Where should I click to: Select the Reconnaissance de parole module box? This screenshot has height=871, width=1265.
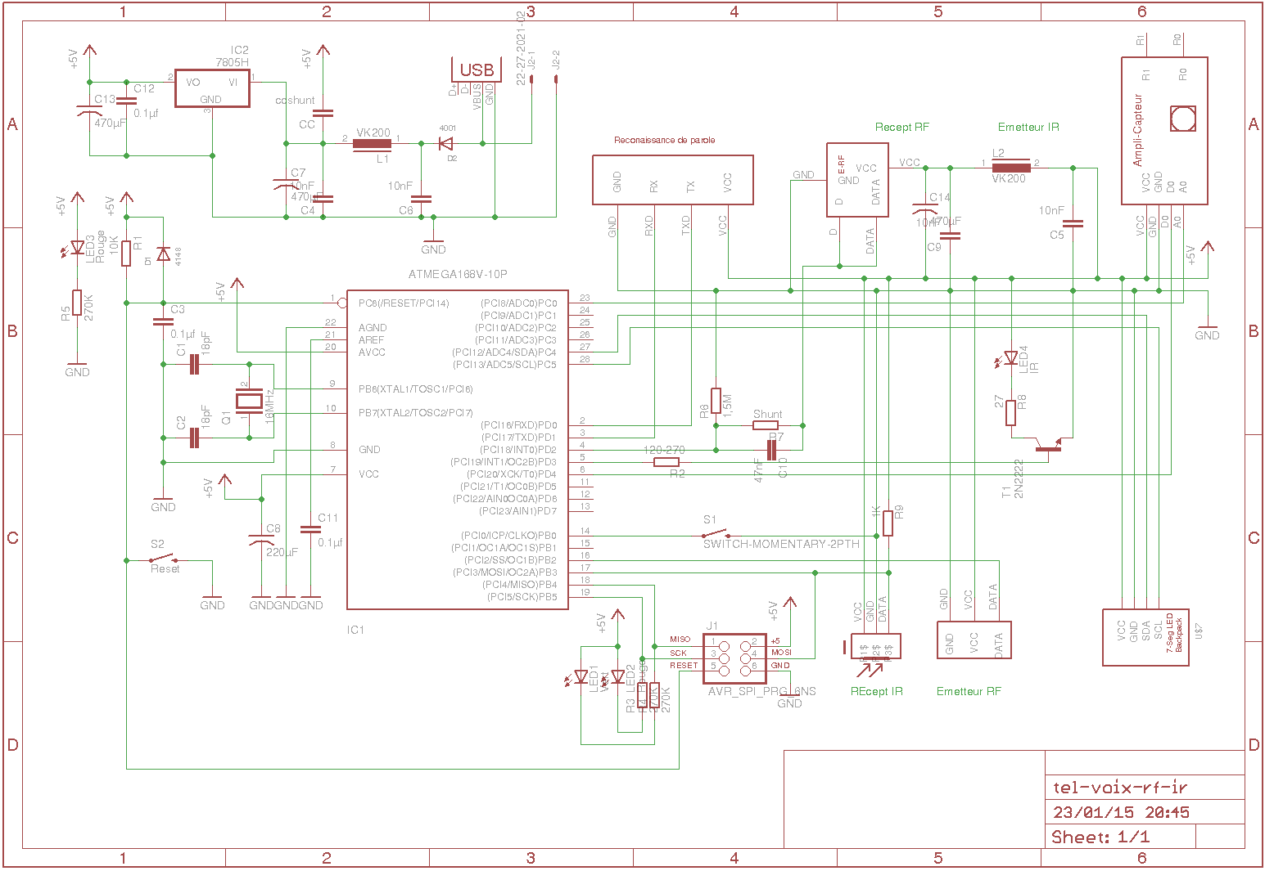coord(672,180)
